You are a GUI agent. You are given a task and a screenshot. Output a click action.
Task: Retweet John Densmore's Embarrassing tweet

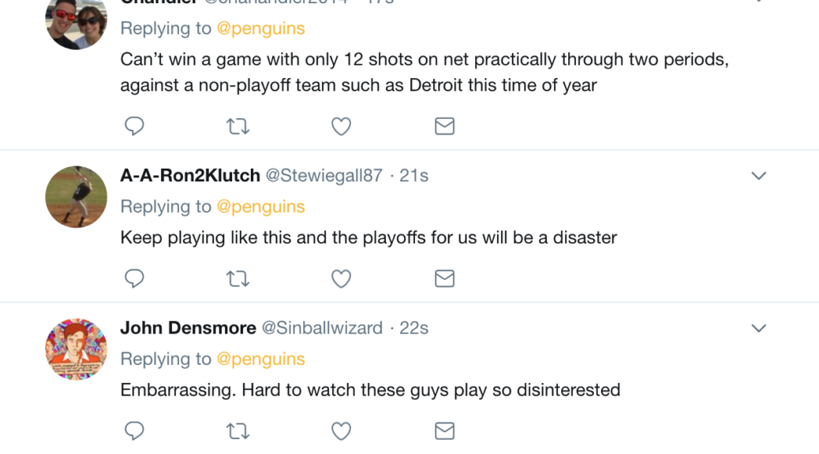pos(237,430)
